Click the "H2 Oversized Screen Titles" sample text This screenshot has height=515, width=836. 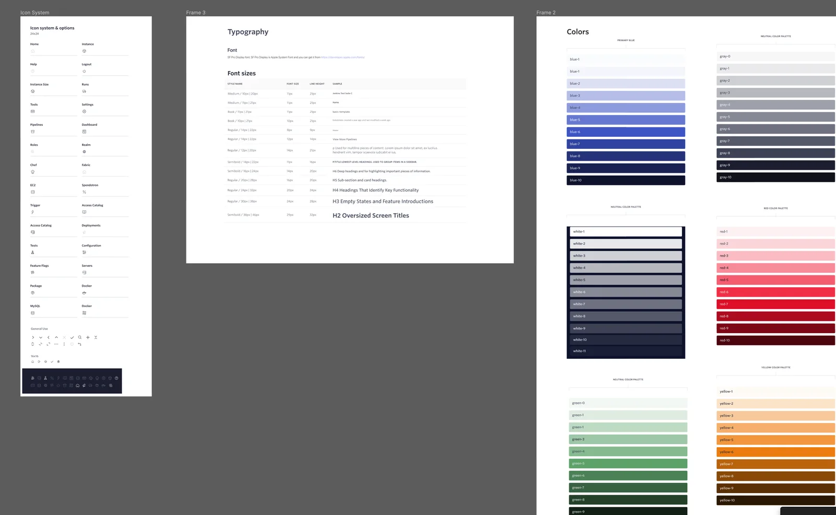[371, 215]
